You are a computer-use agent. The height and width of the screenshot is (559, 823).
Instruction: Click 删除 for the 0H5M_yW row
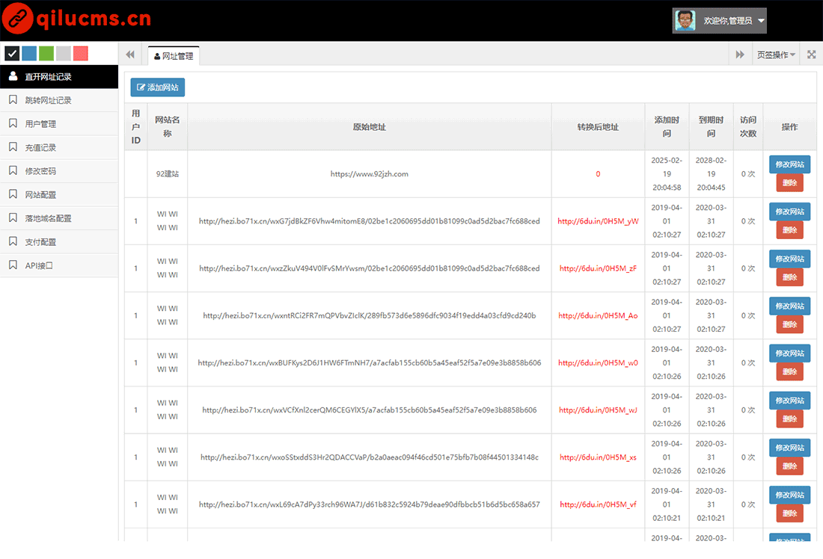tap(790, 229)
